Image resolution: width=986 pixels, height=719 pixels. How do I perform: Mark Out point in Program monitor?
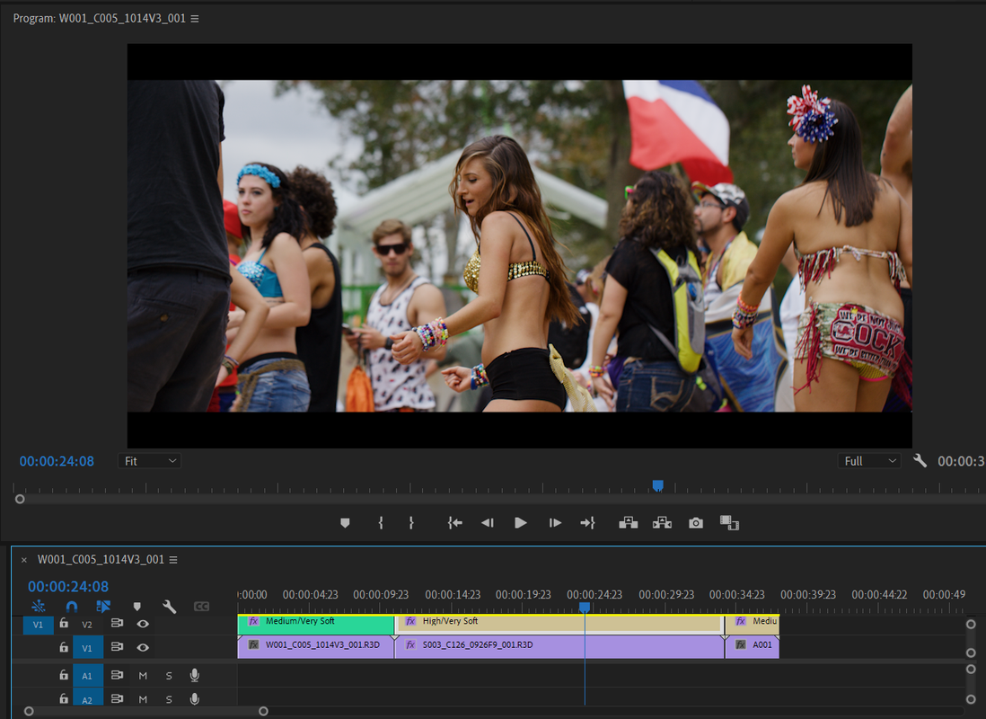tap(411, 522)
